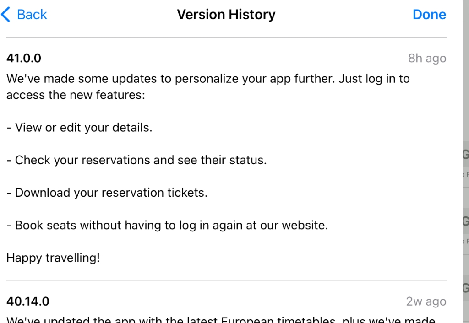Click the 'We've made some updates' paragraph
Viewport: 469px width, 323px height.
point(208,86)
